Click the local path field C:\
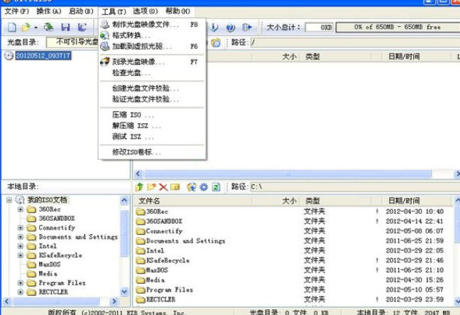 tap(355, 187)
